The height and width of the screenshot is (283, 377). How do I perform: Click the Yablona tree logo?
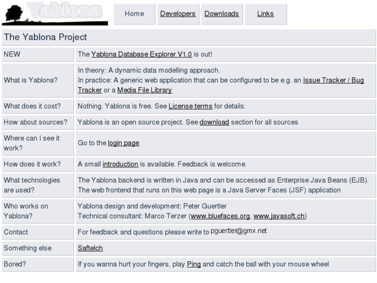tap(55, 14)
